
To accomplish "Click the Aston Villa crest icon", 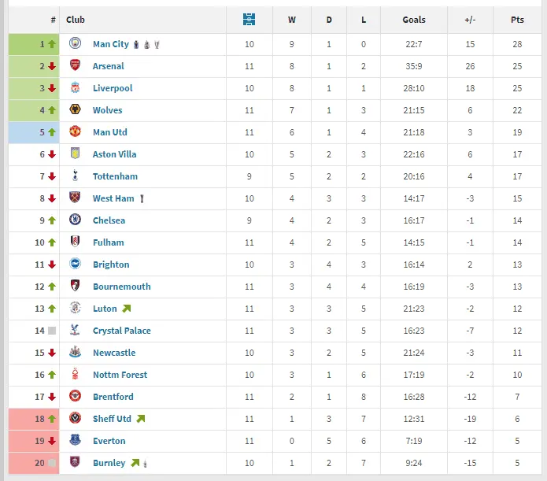I will pos(75,154).
